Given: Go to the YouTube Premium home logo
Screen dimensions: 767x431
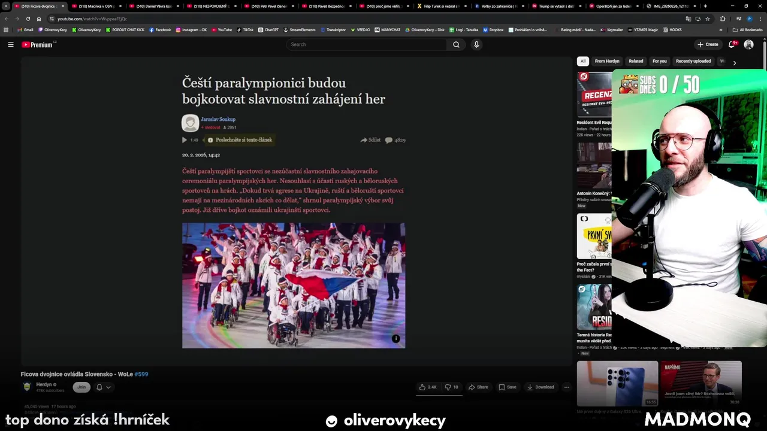Looking at the screenshot, I should [38, 44].
